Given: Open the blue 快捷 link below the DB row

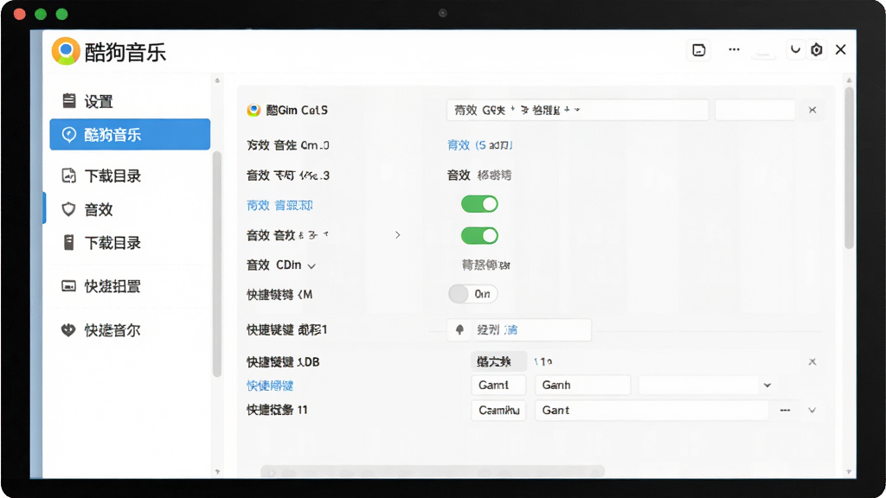Looking at the screenshot, I should pyautogui.click(x=270, y=386).
